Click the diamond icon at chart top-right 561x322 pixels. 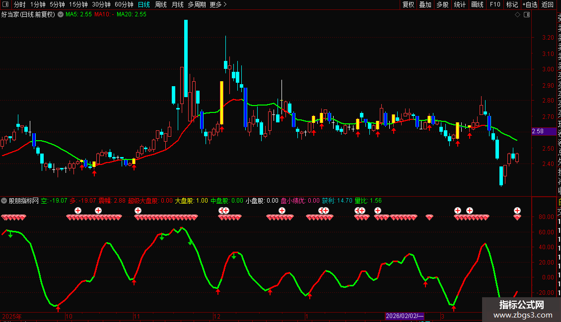[517, 15]
